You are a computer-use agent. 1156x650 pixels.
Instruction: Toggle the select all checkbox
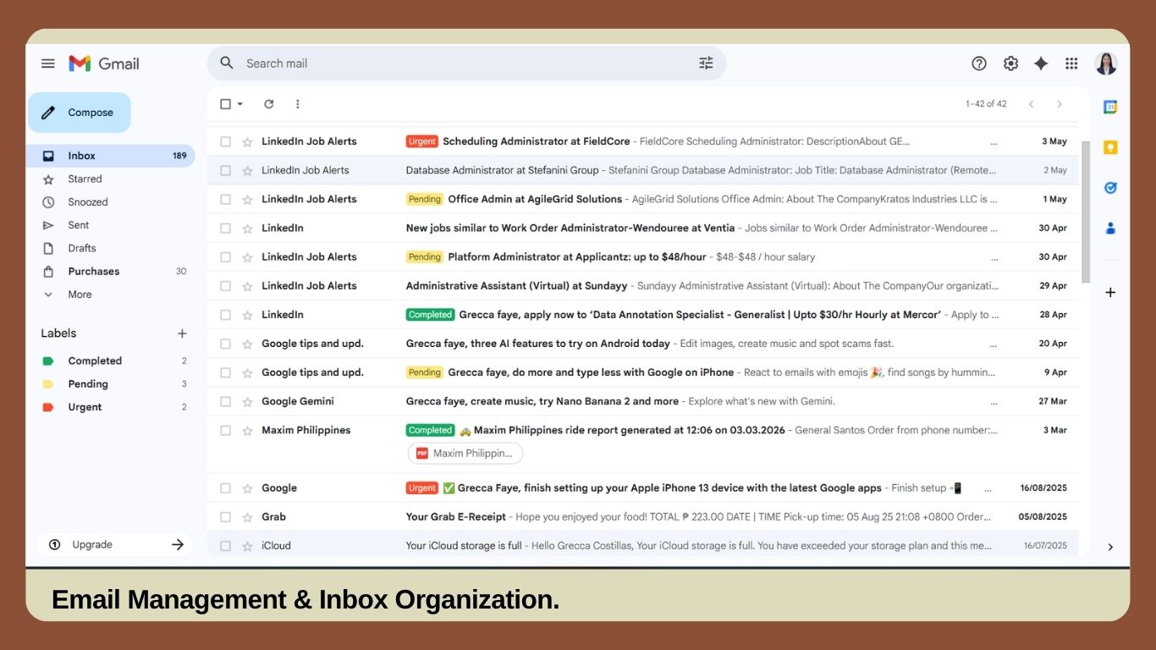click(225, 104)
